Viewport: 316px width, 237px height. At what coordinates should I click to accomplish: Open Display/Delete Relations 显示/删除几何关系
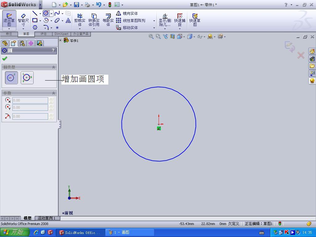(165, 20)
